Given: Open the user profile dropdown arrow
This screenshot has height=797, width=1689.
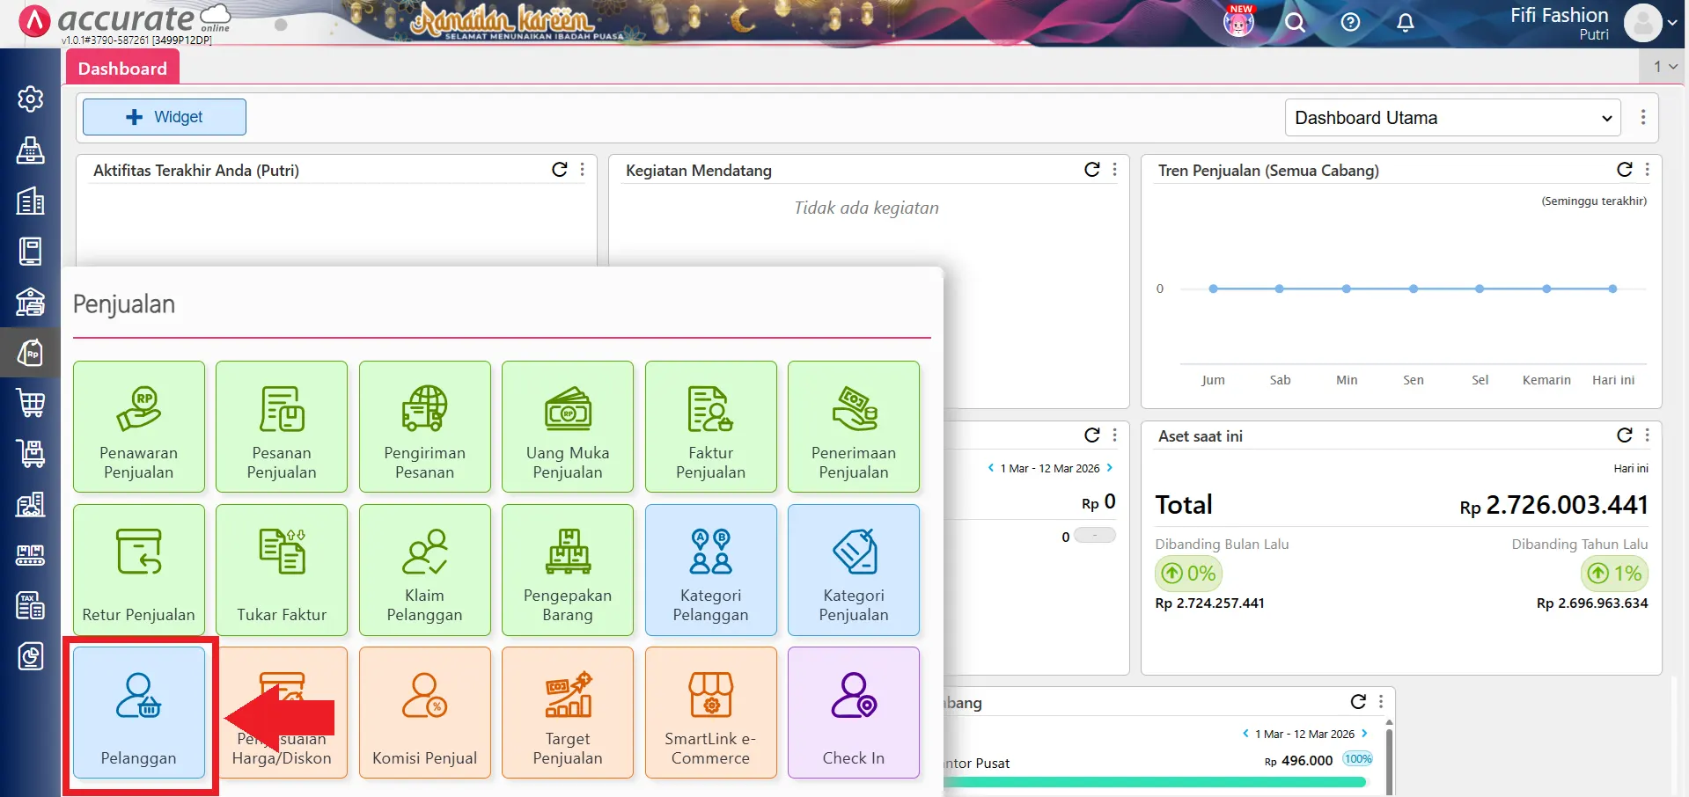Looking at the screenshot, I should click(x=1672, y=23).
